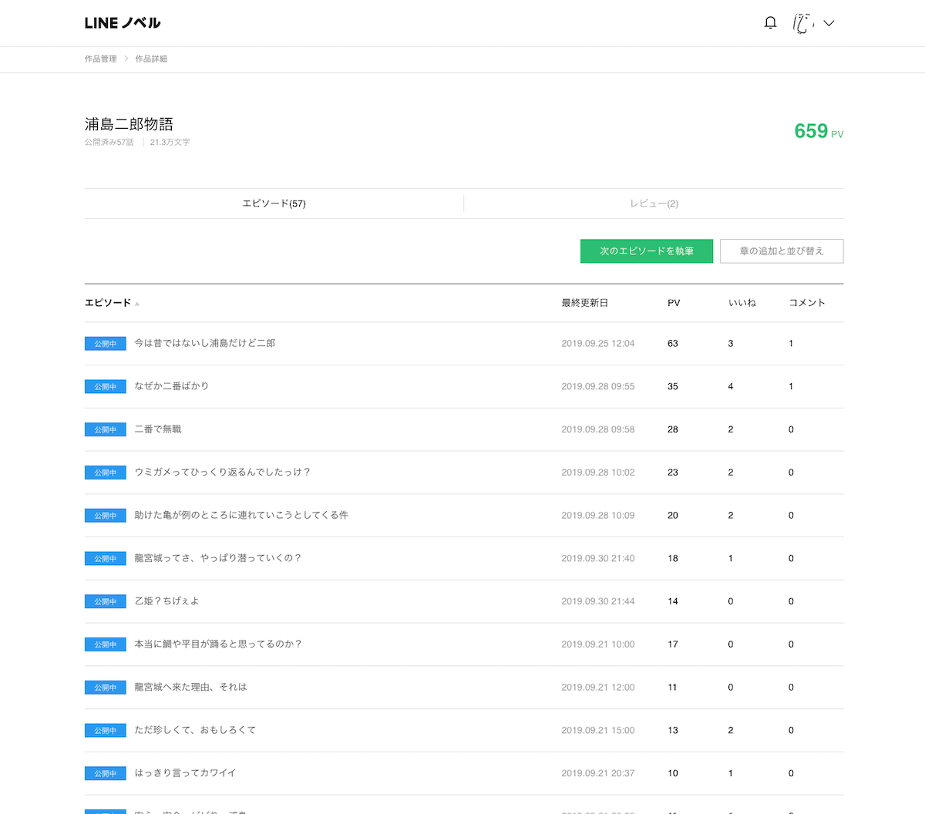Click 次のエピソードを執筆 button
925x814 pixels.
(646, 251)
